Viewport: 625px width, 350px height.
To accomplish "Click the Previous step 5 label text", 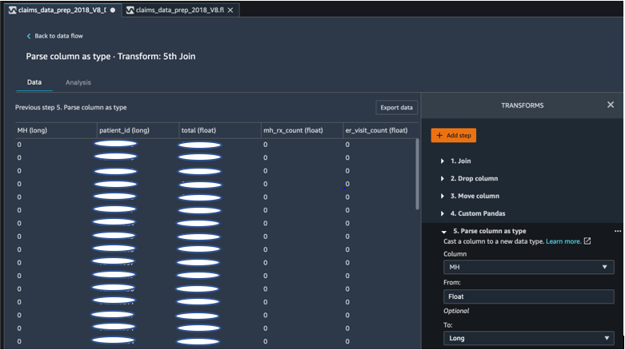I will (71, 108).
